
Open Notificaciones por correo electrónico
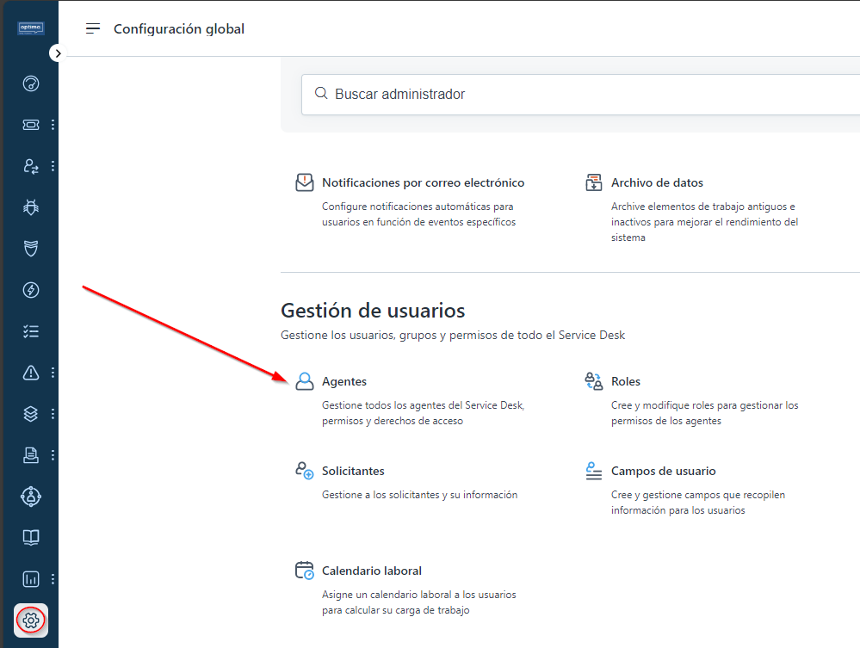pos(423,182)
